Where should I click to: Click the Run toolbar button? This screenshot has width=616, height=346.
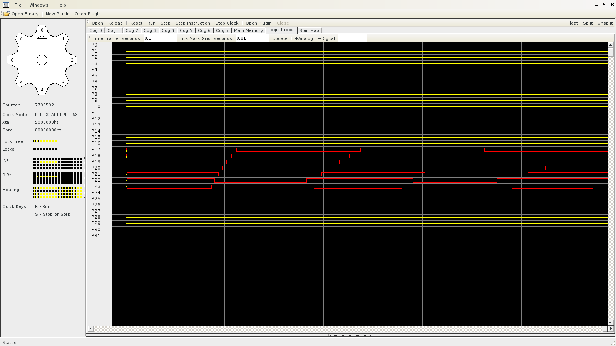(151, 23)
